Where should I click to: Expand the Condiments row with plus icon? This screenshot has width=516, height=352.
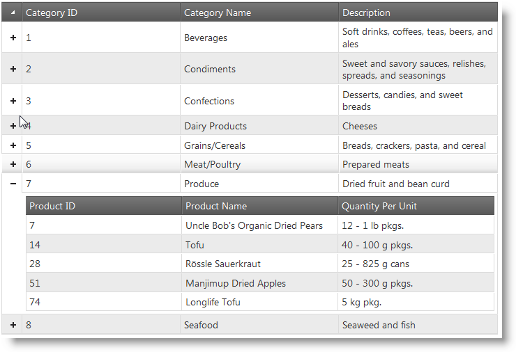[x=13, y=69]
